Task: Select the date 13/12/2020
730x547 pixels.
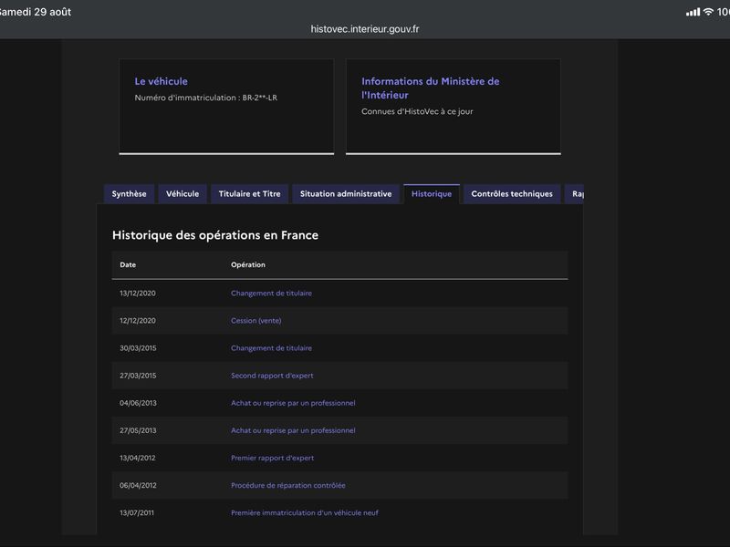Action: point(138,293)
